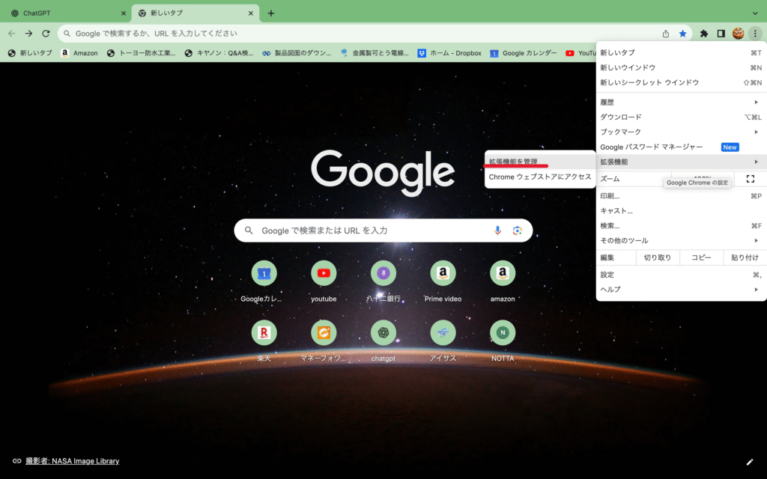Screen dimensions: 767x479
Task: Close the ChatGPT tab
Action: (x=124, y=13)
